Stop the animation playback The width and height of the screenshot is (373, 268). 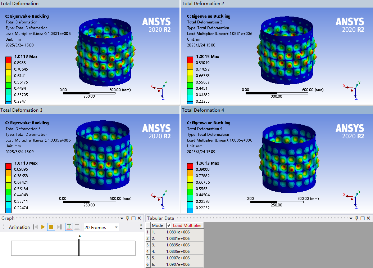click(x=51, y=227)
